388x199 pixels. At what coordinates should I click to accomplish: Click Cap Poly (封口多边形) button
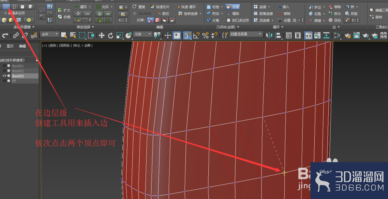tap(237, 20)
